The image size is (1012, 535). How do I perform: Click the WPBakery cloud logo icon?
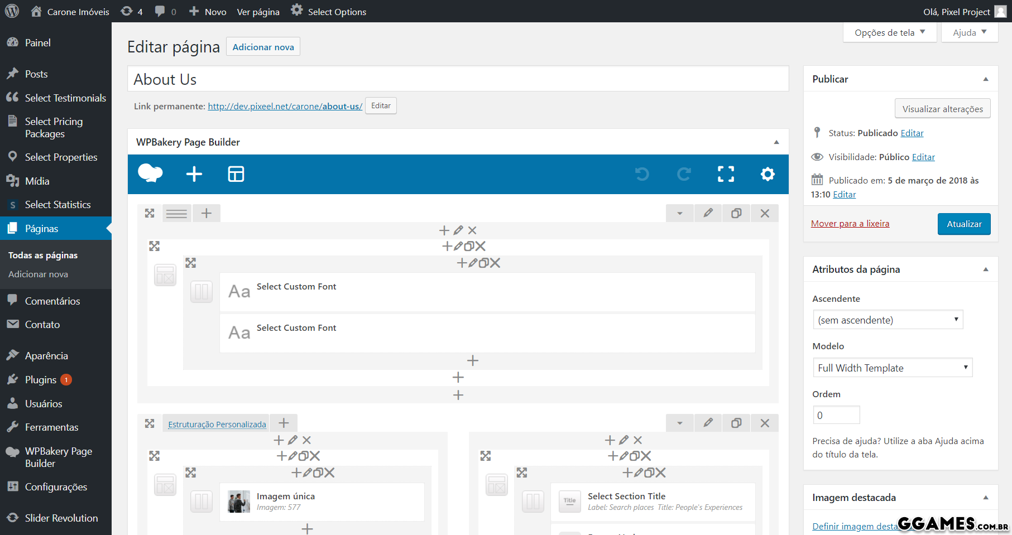150,173
